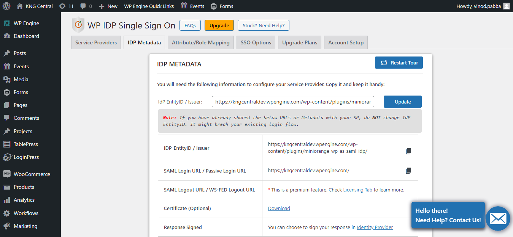
Task: Click the miniOrange shield logo
Action: 78,25
